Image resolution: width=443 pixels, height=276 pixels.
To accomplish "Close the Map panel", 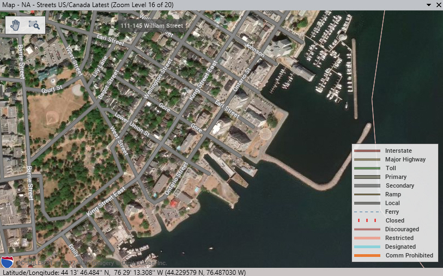I will tap(438, 4).
